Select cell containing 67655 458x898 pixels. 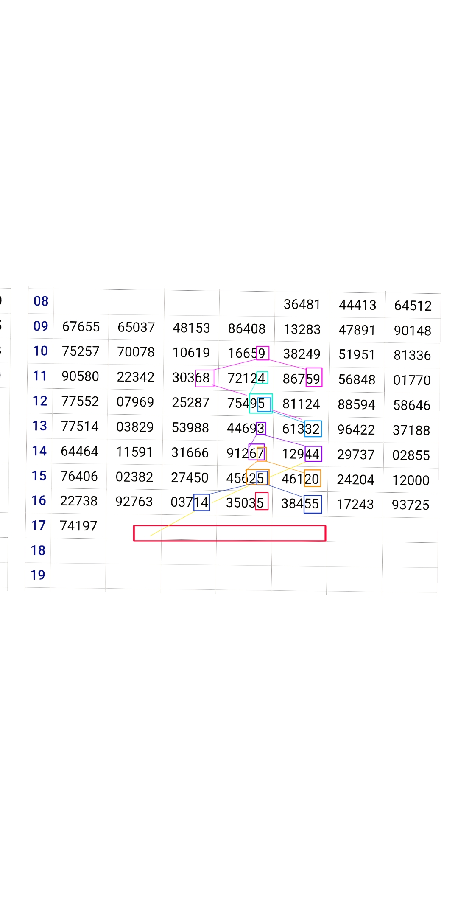coord(81,327)
